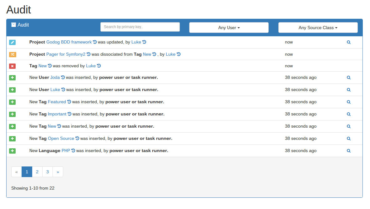Click the orange shuffle dissociate icon
The height and width of the screenshot is (209, 370).
pos(12,54)
